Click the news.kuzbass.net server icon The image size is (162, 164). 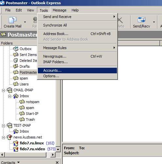pos(9,137)
